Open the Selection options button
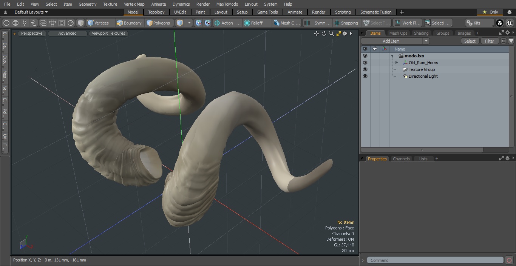 pyautogui.click(x=437, y=23)
